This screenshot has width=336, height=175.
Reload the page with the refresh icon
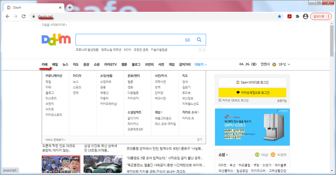coord(24,16)
